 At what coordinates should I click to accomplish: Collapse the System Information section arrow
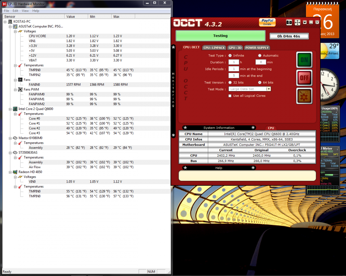[x=253, y=128]
